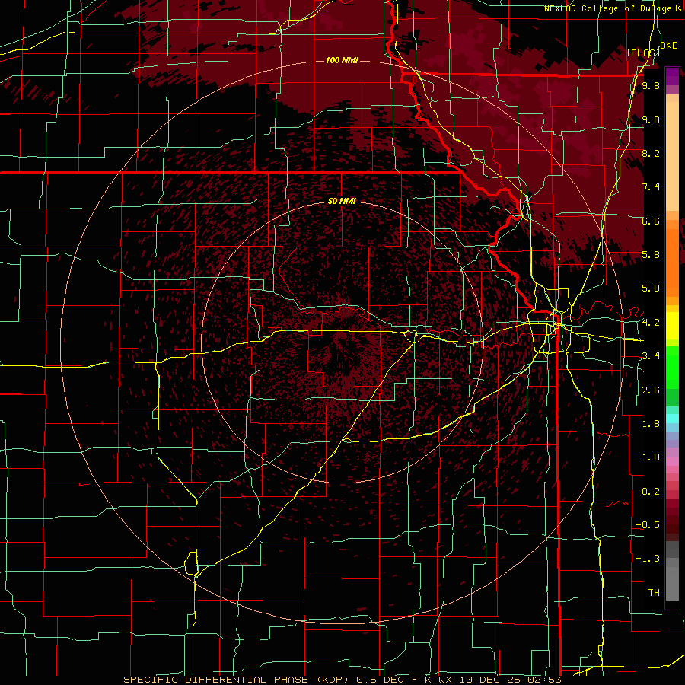Select the cyan segment of the color bar
The image size is (685, 685).
pos(672,419)
